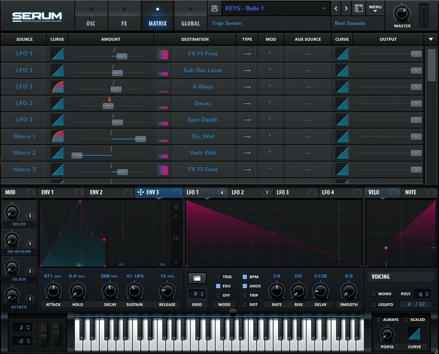The height and width of the screenshot is (354, 439).
Task: Click the MASTER volume knob
Action: [402, 14]
